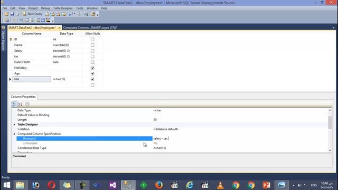
Task: Select the Length property value 10
Action: pyautogui.click(x=240, y=120)
